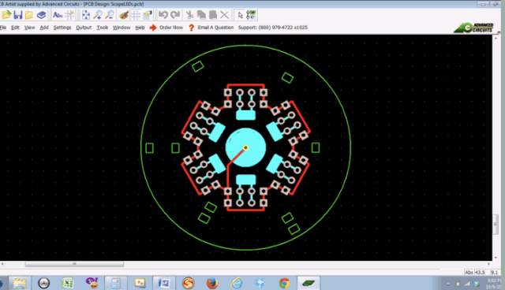Open the Edit menu

pyautogui.click(x=15, y=28)
